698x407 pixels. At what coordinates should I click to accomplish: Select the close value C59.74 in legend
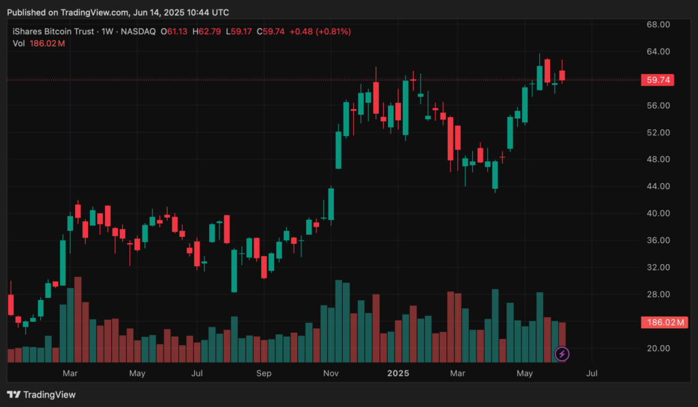click(271, 31)
